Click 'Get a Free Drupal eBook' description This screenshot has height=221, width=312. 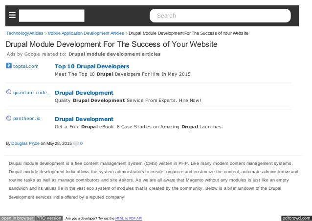tap(139, 127)
